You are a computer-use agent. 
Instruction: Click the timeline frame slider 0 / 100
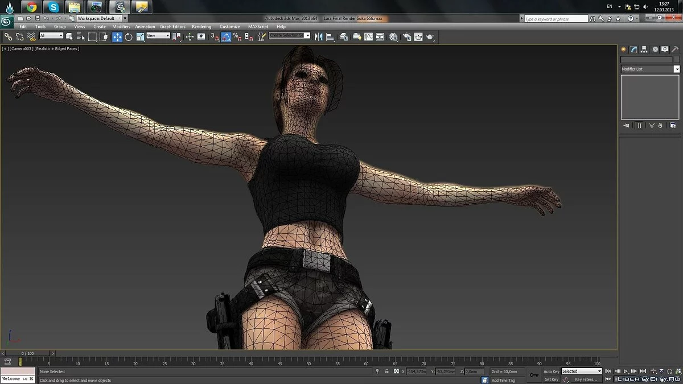tap(27, 353)
